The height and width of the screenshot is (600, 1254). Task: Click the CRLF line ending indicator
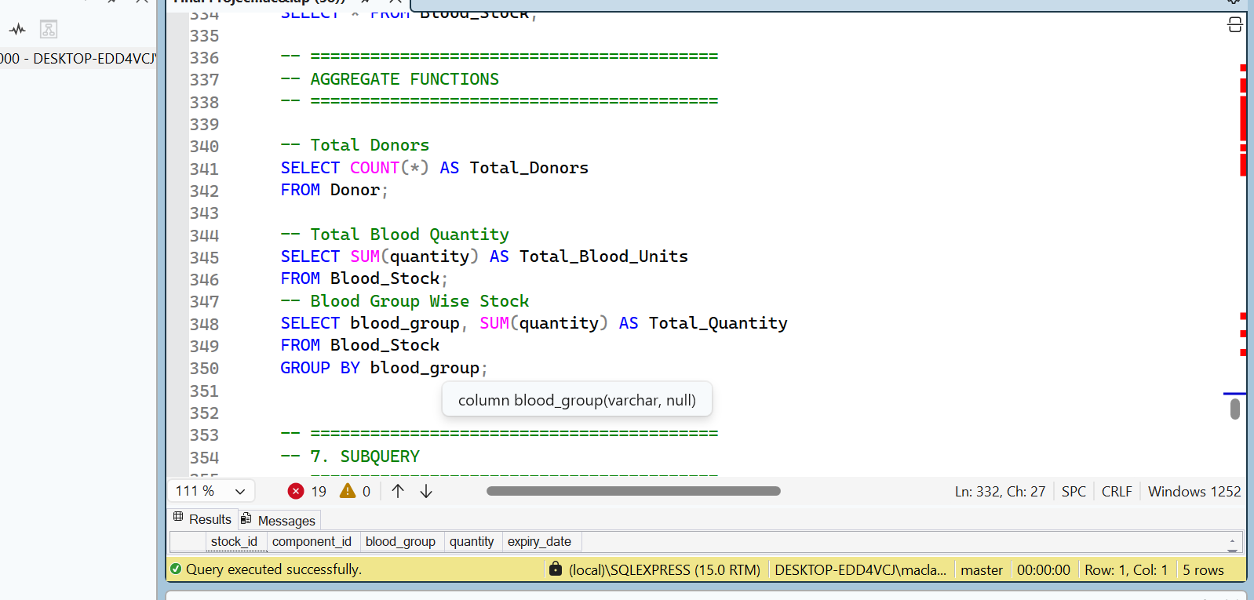pos(1117,492)
